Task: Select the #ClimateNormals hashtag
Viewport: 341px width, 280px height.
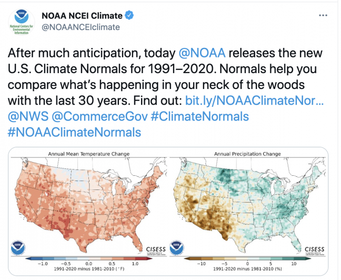Action: coord(199,116)
